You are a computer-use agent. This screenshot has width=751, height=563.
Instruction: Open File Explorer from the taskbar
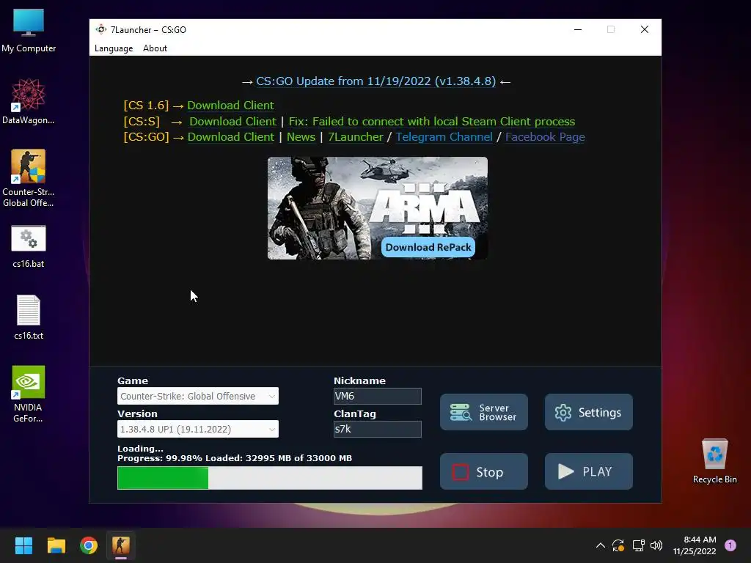point(56,545)
